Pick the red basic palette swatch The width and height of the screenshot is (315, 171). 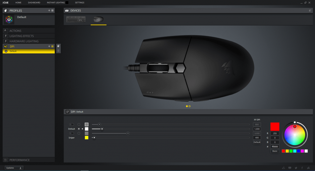283,151
